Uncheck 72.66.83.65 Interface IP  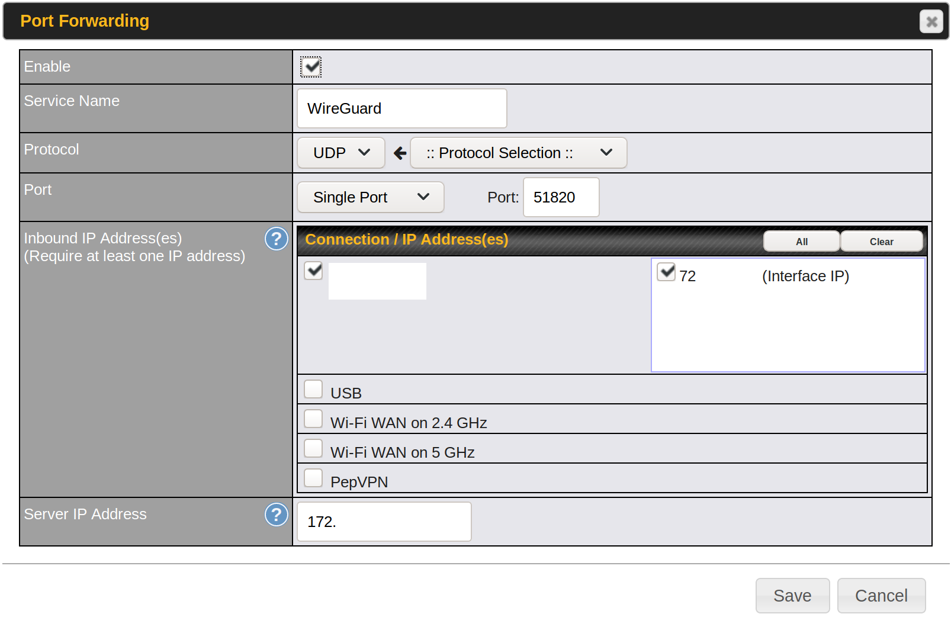pos(666,272)
